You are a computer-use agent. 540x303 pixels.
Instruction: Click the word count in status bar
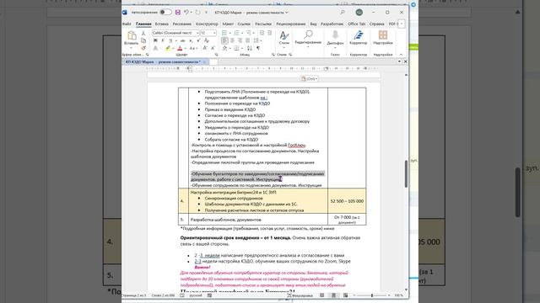click(163, 295)
